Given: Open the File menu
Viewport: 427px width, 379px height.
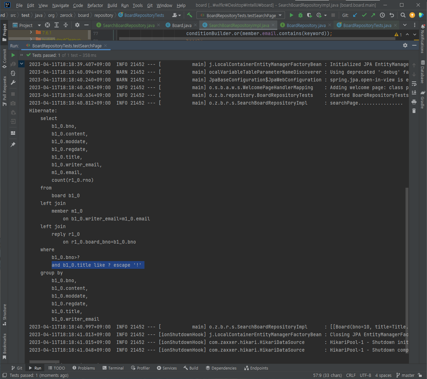Looking at the screenshot, I should tap(19, 5).
